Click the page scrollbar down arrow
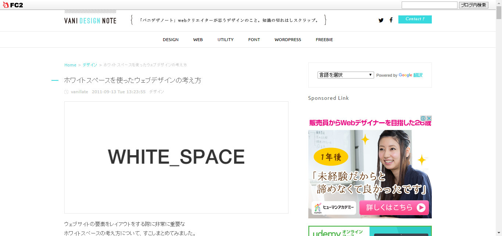The height and width of the screenshot is (236, 502). (x=499, y=233)
